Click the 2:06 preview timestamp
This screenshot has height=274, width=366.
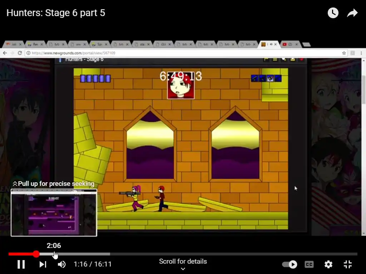point(54,245)
